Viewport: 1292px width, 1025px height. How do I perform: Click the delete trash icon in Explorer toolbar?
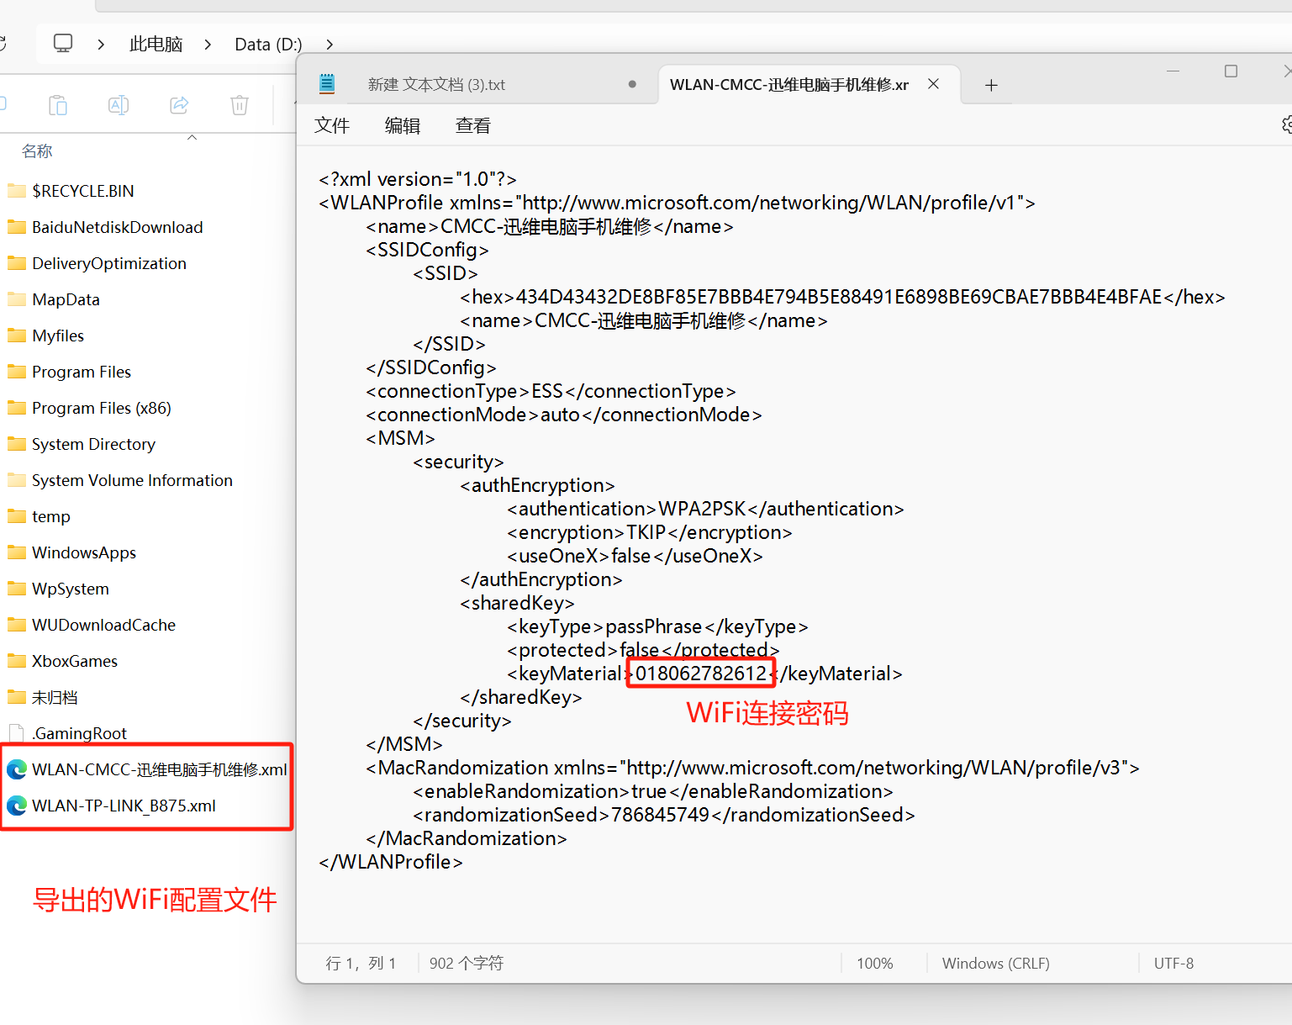click(x=240, y=105)
